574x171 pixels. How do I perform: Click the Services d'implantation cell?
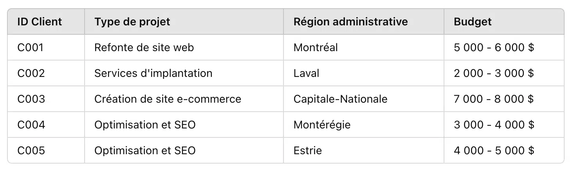(x=184, y=73)
